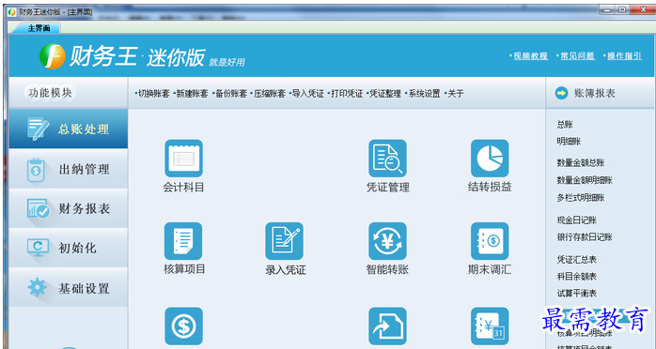Open 现金日记账 report

(576, 220)
